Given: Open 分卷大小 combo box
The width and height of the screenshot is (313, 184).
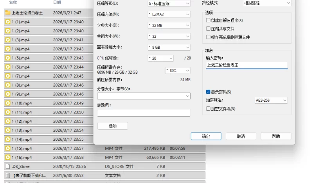Looking at the screenshot, I should pos(144,96).
